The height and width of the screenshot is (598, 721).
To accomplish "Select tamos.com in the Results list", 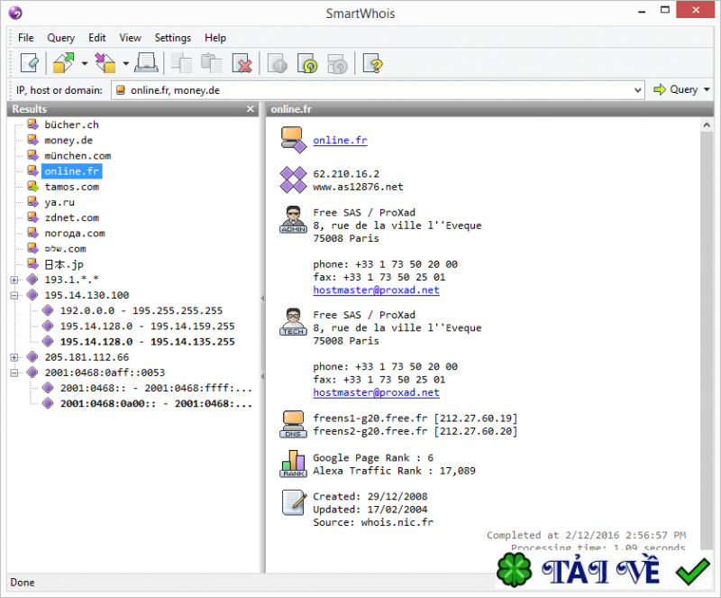I will pos(72,187).
